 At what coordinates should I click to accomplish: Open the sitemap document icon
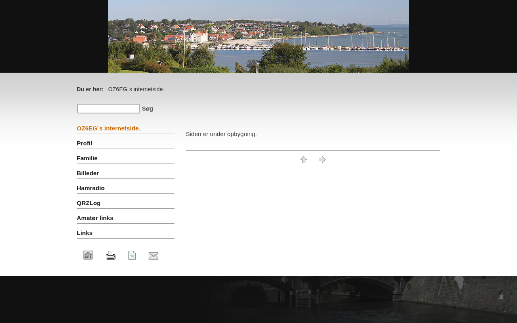[x=132, y=255]
